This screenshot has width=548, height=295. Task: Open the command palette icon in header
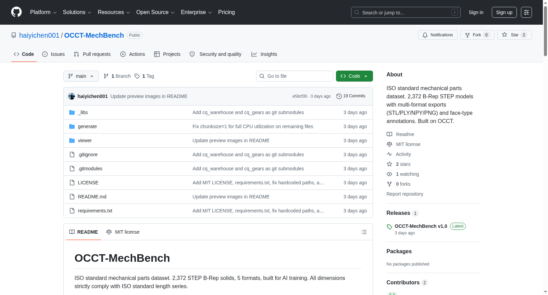[x=526, y=12]
